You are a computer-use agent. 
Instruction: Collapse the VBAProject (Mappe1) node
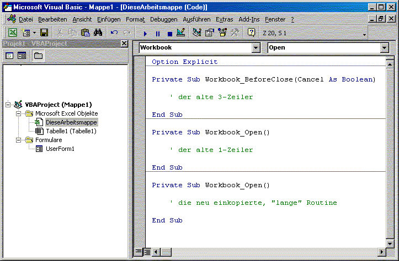coord(8,105)
